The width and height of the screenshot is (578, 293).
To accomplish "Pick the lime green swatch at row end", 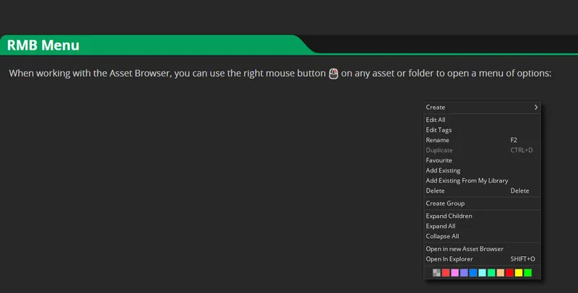I will pos(527,273).
